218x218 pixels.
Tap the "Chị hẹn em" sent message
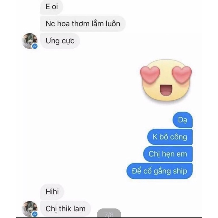click(x=168, y=154)
